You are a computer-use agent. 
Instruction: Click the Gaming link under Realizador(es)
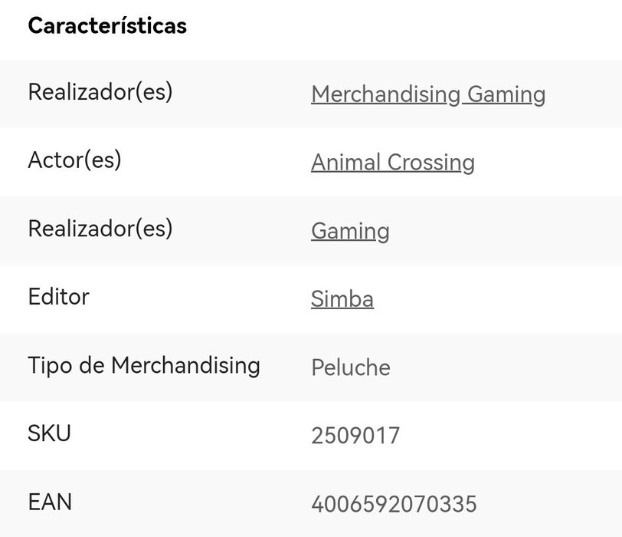(x=350, y=231)
